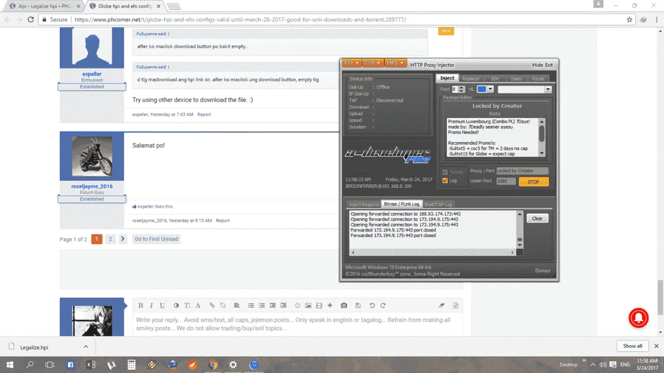This screenshot has width=664, height=373.
Task: Open the File menu in HTTP Proxy Injector
Action: click(x=351, y=63)
